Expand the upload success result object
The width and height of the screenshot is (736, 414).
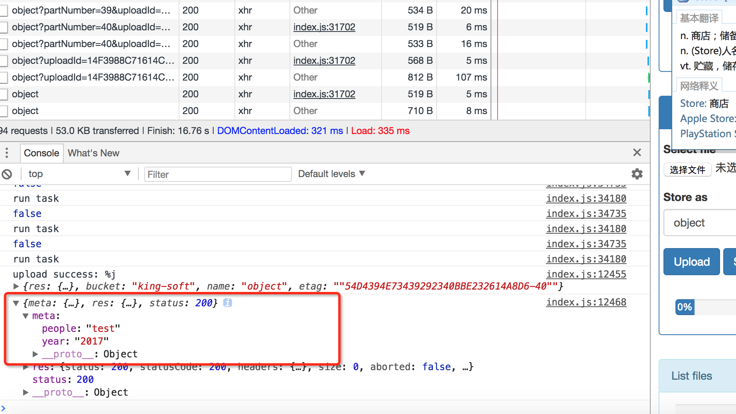click(x=16, y=286)
